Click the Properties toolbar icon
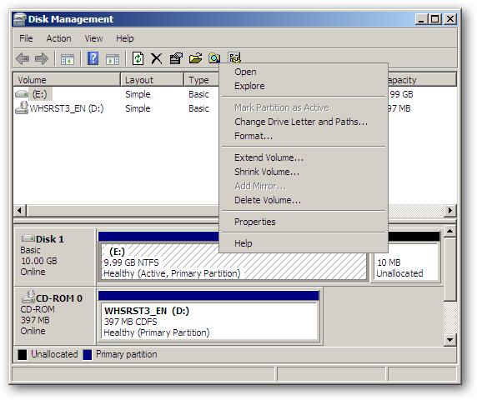This screenshot has height=400, width=477. (176, 58)
